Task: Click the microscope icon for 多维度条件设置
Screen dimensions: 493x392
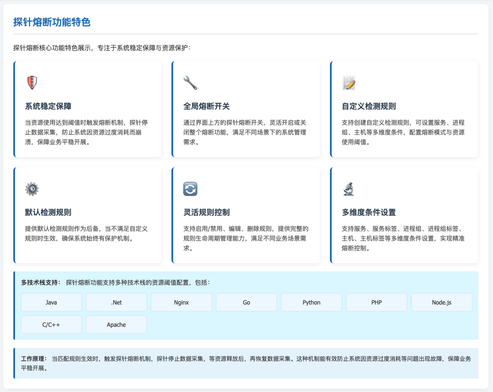Action: (349, 189)
